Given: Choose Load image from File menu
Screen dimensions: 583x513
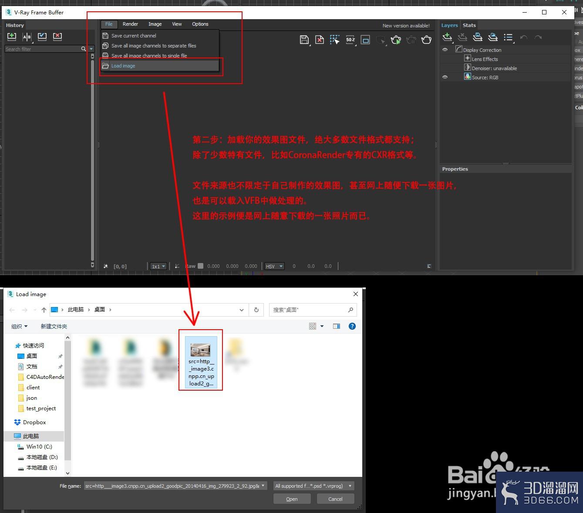Looking at the screenshot, I should [160, 66].
